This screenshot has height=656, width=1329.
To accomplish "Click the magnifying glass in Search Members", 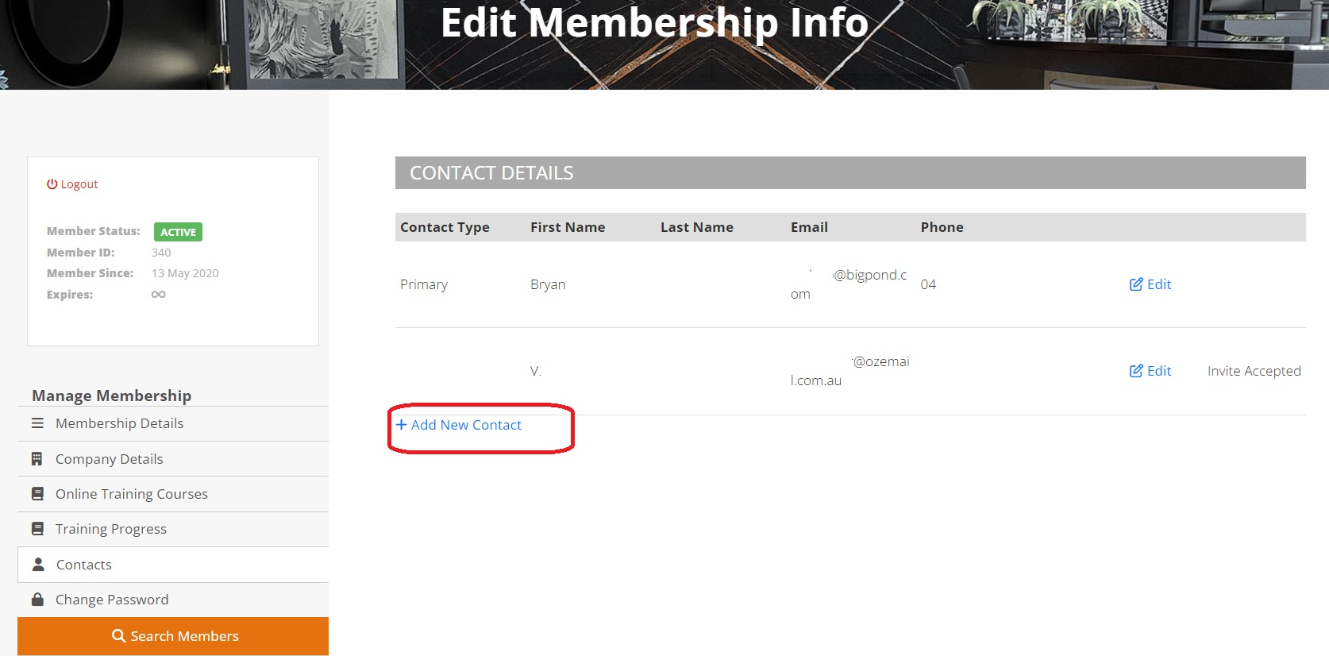I will [x=117, y=635].
